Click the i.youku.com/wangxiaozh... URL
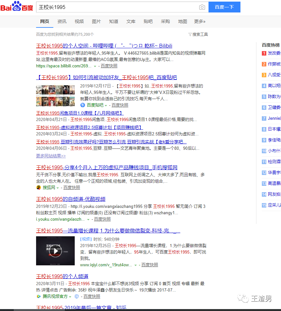 click(x=60, y=219)
